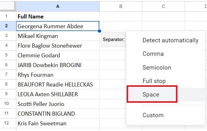Select row 1 header
The image size is (207, 131).
pos(8,16)
